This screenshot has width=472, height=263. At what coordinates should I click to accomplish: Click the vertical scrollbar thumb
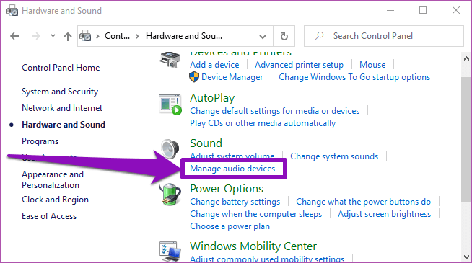(466, 140)
